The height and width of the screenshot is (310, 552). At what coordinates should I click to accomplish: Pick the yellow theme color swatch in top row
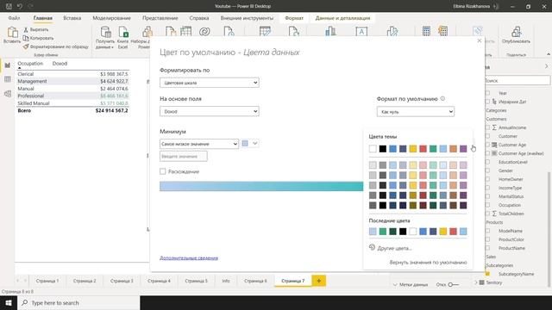(x=413, y=149)
